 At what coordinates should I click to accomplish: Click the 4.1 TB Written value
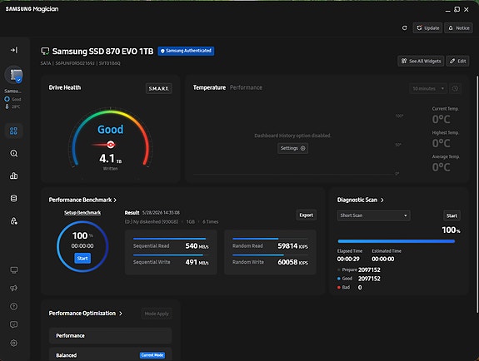(x=110, y=159)
